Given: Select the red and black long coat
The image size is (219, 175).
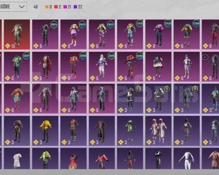Looking at the screenshot, I should [x=102, y=159].
